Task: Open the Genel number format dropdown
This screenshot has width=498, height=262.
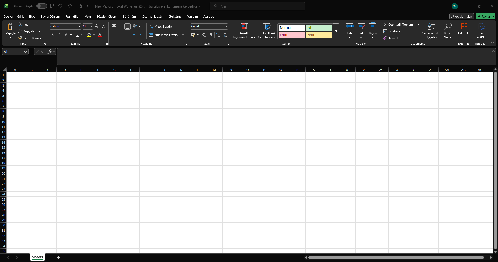Action: point(226,26)
